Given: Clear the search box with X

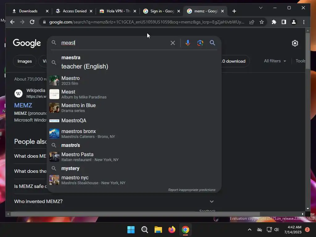Looking at the screenshot, I should 173,43.
